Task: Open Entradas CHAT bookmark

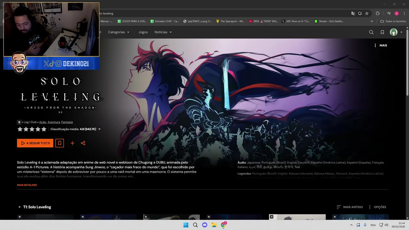Action: tap(165, 21)
